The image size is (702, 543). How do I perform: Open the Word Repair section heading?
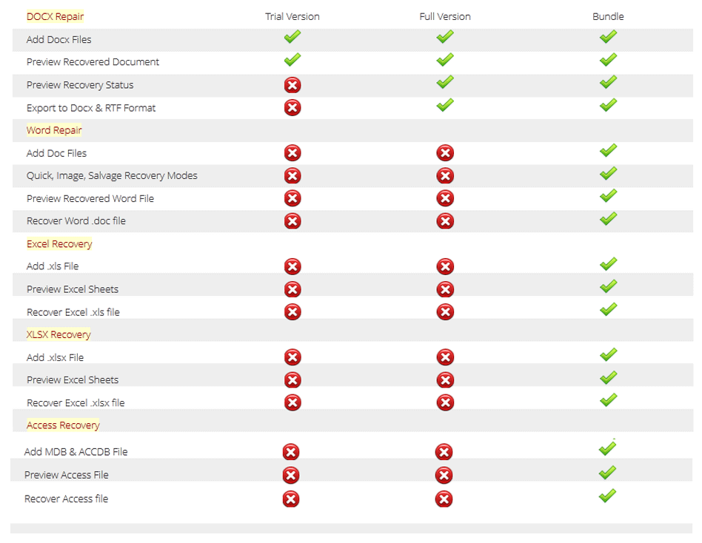pyautogui.click(x=54, y=130)
